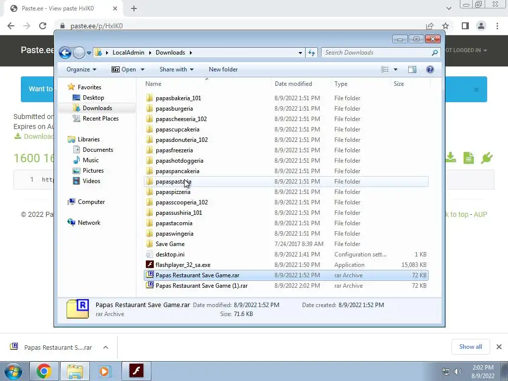The image size is (508, 381).
Task: Select the papassushiria_101 folder icon
Action: [x=149, y=213]
